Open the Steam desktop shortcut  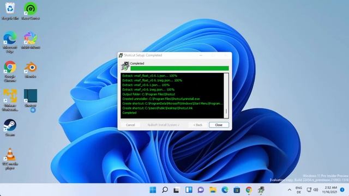click(x=10, y=127)
